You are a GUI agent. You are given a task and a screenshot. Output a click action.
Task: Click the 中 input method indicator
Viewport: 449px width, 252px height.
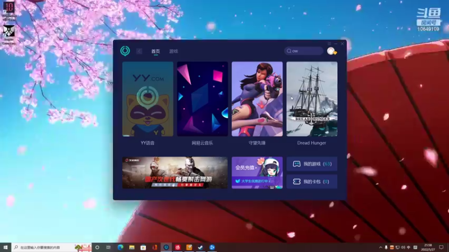pyautogui.click(x=409, y=248)
